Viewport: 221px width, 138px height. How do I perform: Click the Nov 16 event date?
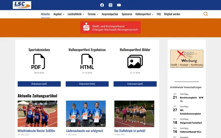(x=175, y=131)
